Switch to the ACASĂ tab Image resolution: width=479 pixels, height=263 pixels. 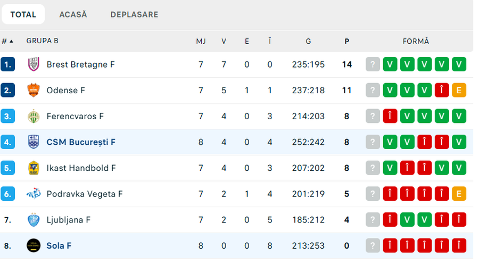(73, 15)
